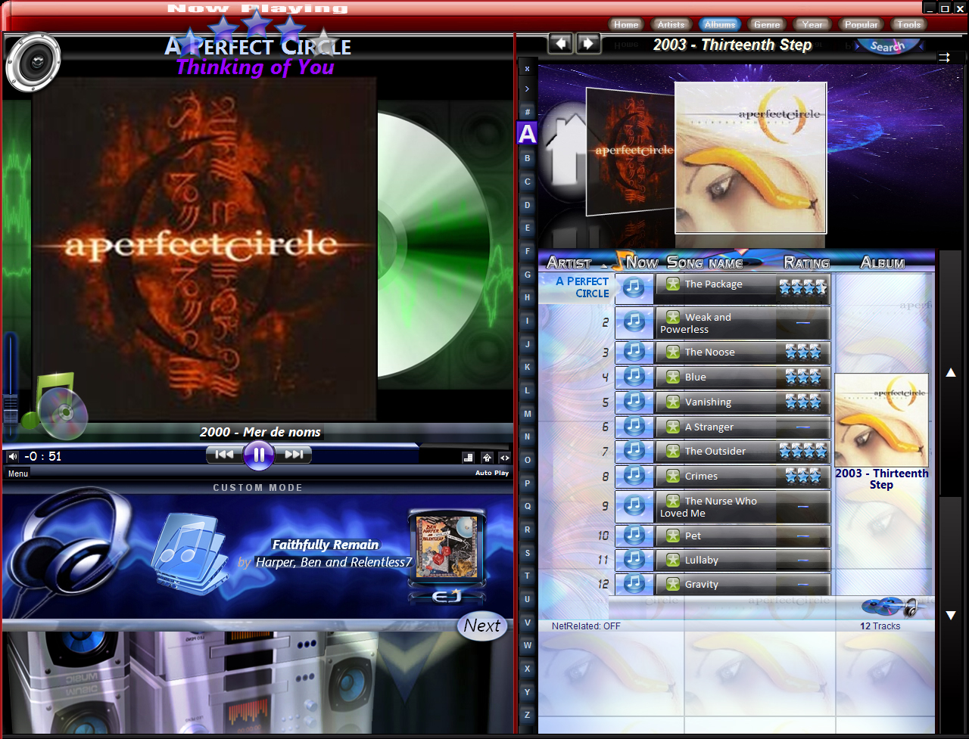Click the sort arrow beside Artist column header
This screenshot has width=969, height=739.
603,266
